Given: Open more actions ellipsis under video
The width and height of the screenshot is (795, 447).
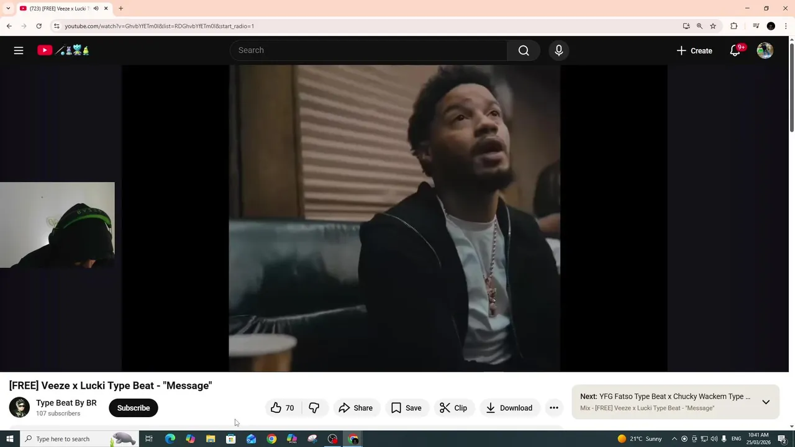Looking at the screenshot, I should click(554, 408).
